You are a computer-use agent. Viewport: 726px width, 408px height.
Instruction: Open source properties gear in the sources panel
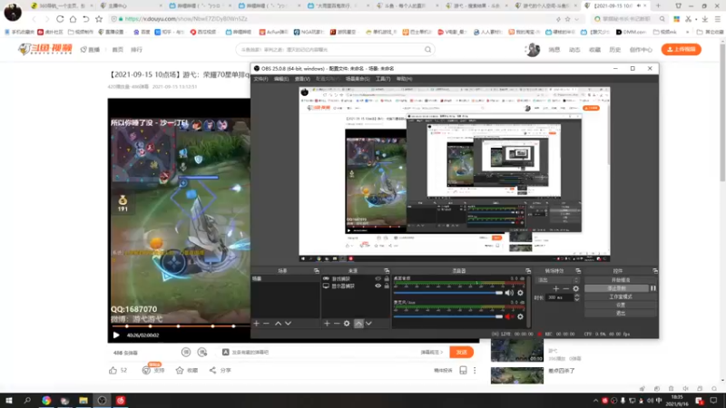(347, 324)
